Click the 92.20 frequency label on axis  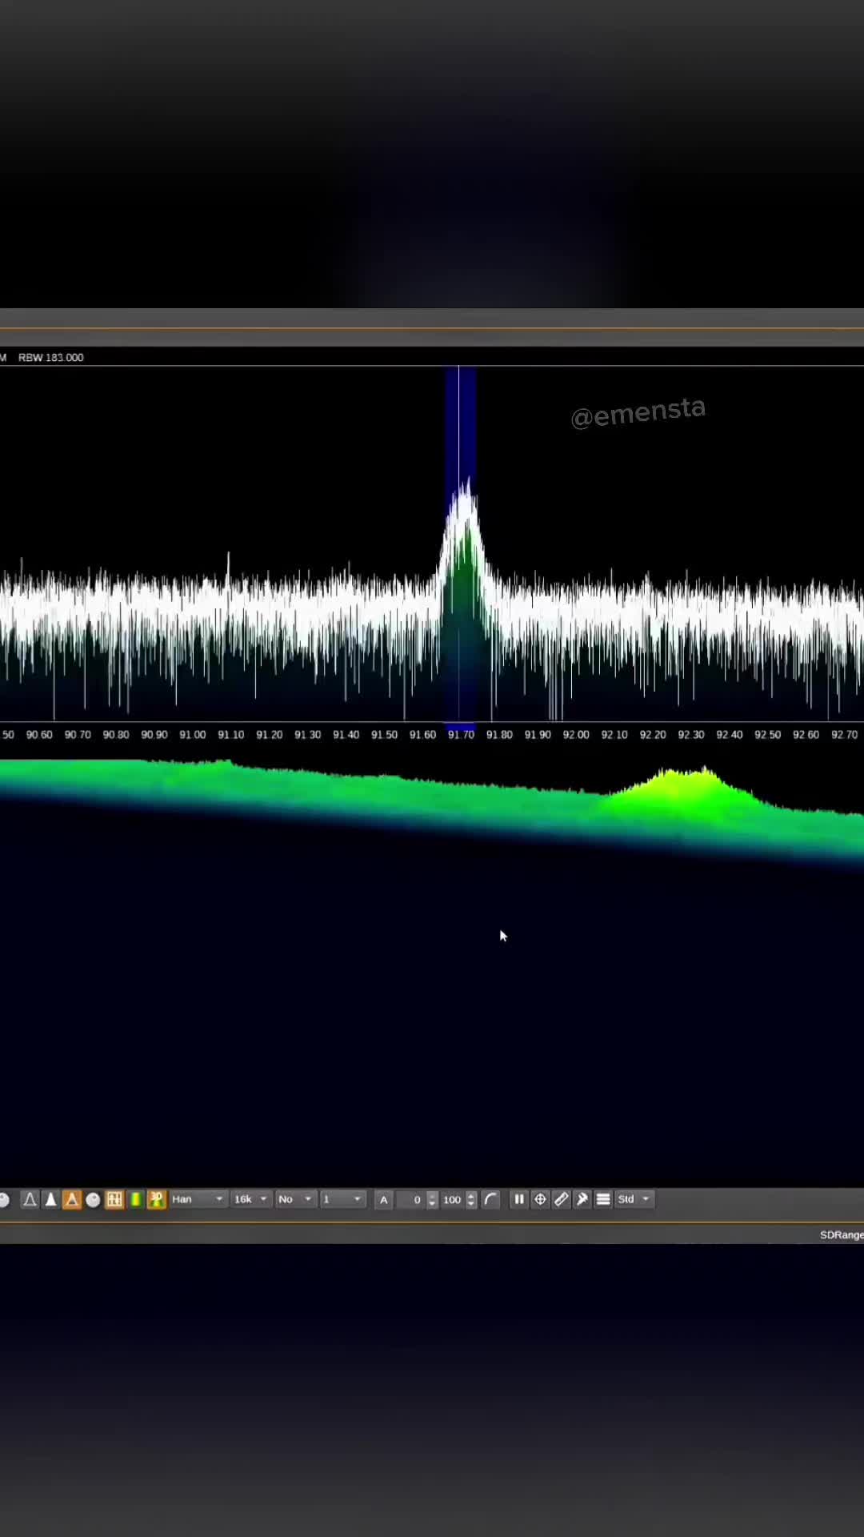pyautogui.click(x=653, y=735)
